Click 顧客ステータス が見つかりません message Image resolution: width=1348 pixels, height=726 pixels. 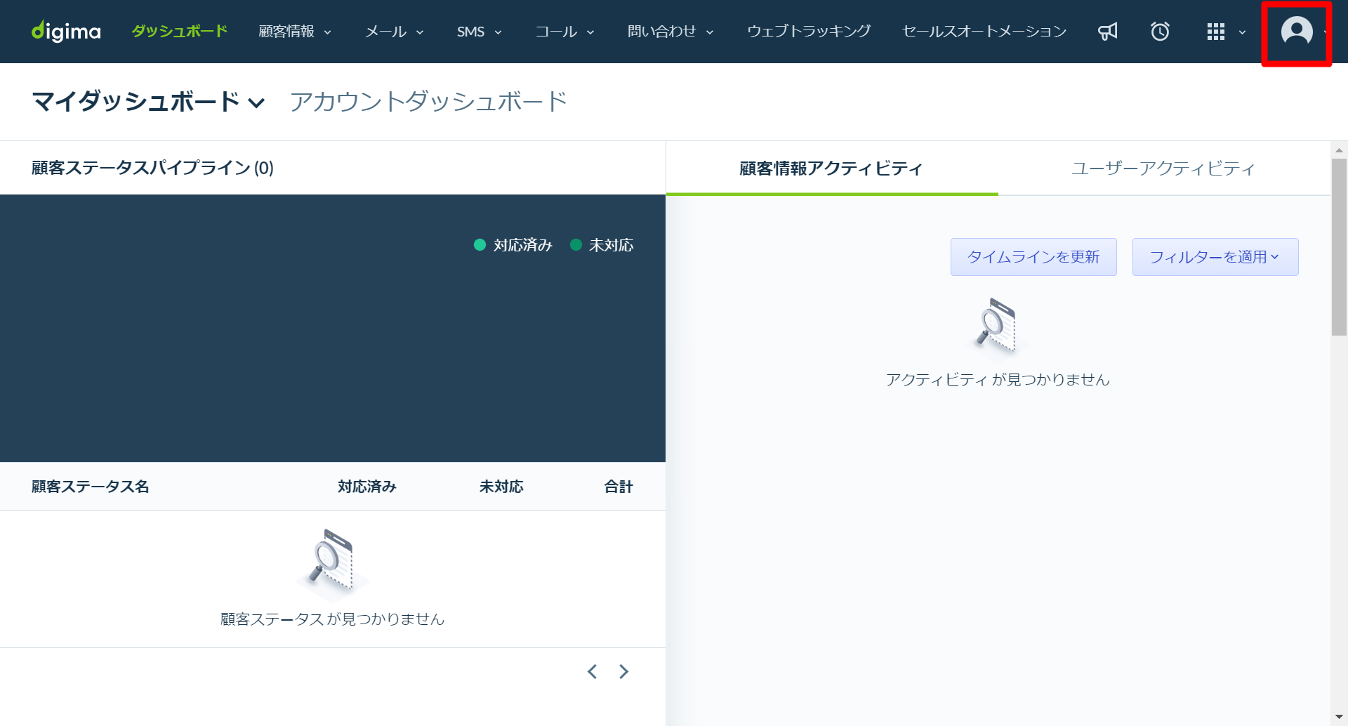point(332,619)
